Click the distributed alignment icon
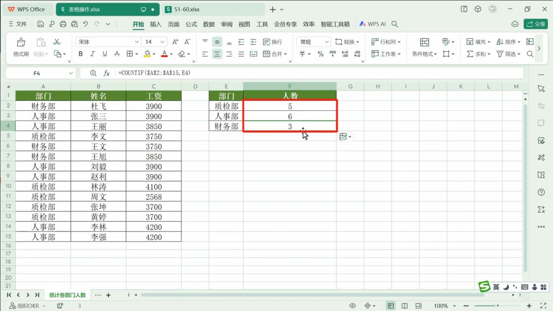This screenshot has width=553, height=311. coord(254,54)
